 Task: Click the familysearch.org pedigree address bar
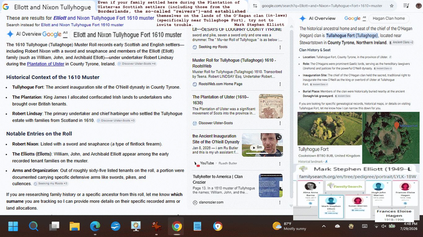[x=358, y=177]
